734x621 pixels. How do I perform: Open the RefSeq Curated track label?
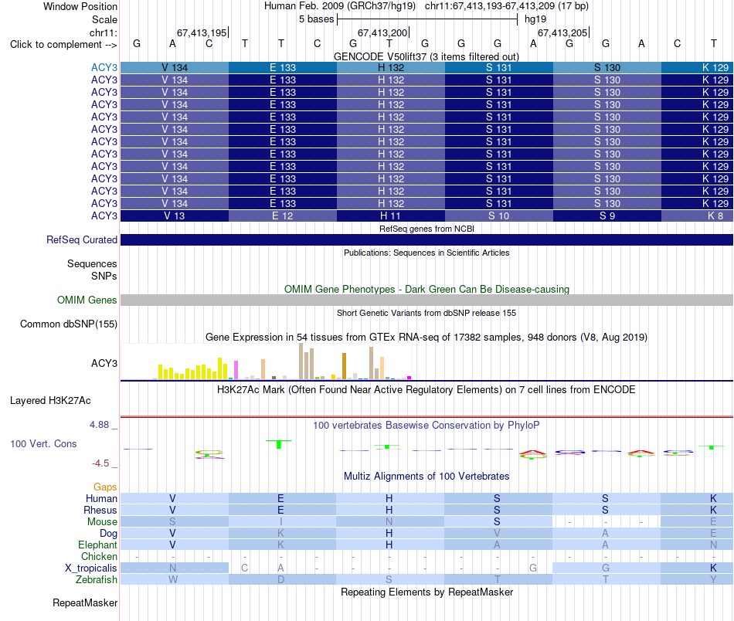pos(81,239)
